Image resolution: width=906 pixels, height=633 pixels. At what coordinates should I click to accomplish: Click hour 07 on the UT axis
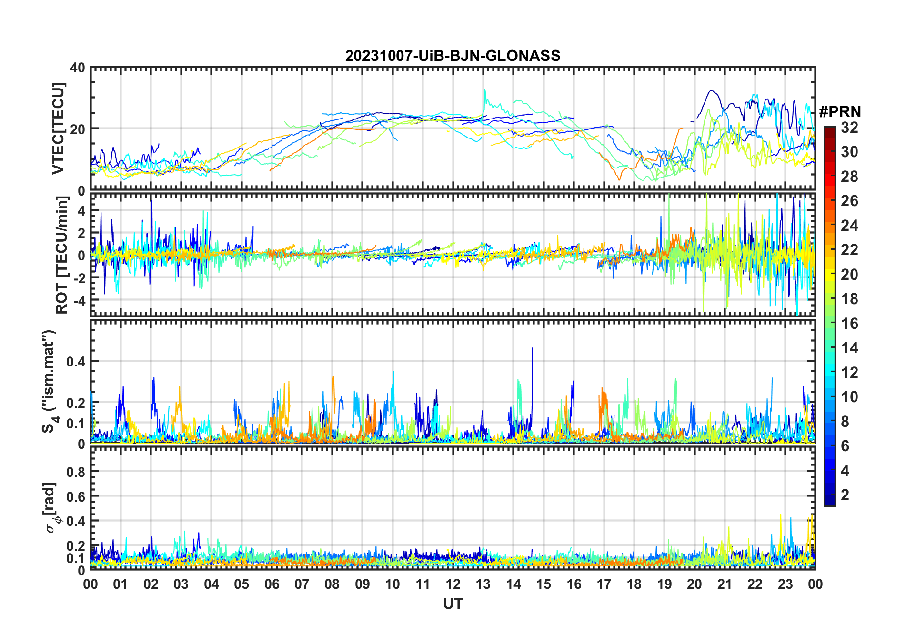click(302, 584)
